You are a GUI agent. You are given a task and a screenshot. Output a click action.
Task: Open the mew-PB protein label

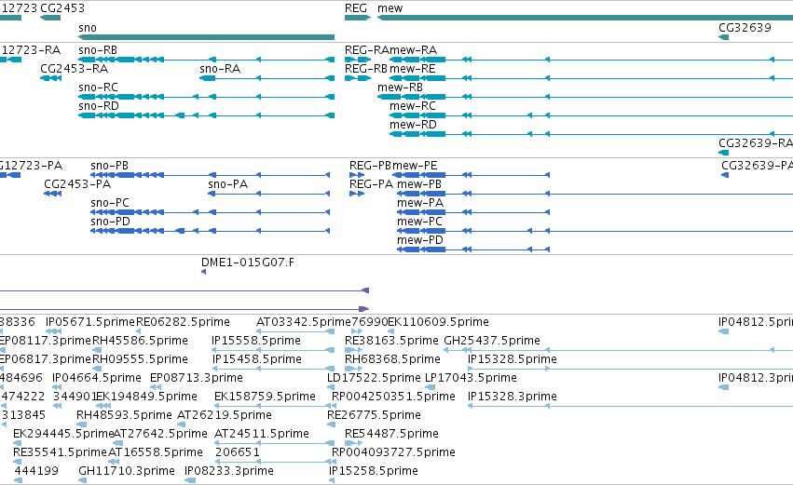pos(419,184)
